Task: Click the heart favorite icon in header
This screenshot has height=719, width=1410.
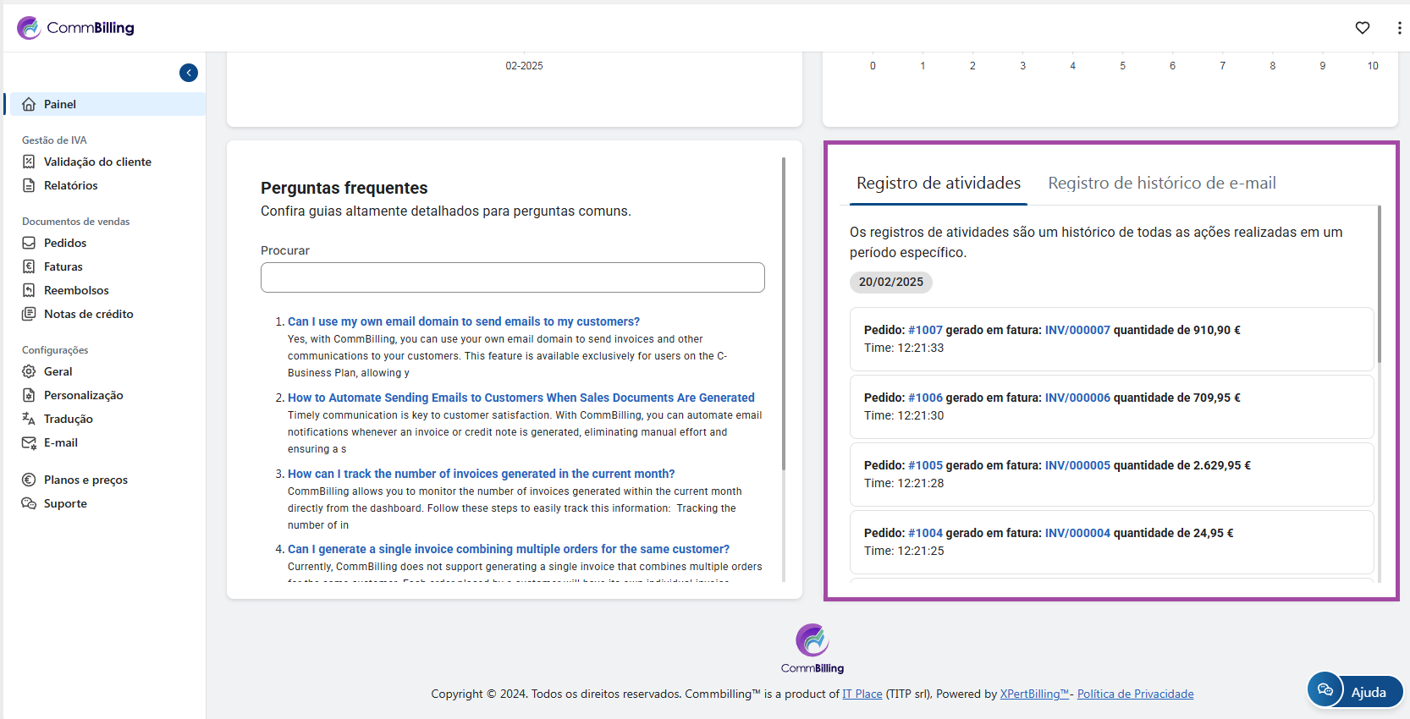Action: pyautogui.click(x=1362, y=28)
